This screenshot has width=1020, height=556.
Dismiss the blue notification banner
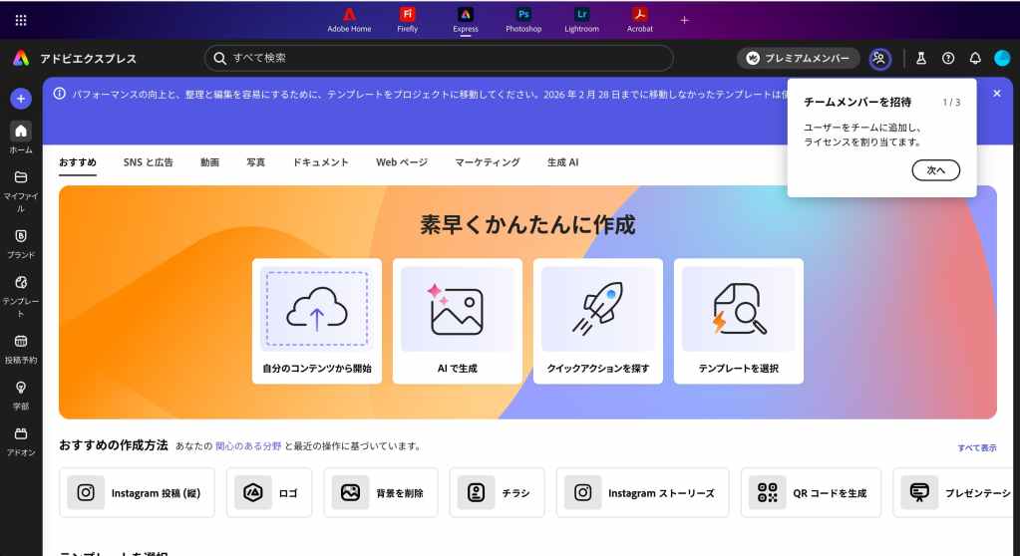click(997, 93)
